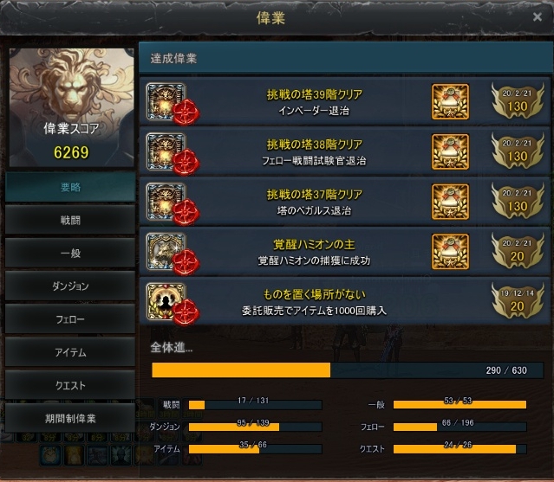The height and width of the screenshot is (482, 554).
Task: Open the 一般 category tab
Action: (x=70, y=254)
